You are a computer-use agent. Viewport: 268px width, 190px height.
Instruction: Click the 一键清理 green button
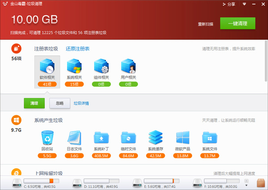pos(238,23)
